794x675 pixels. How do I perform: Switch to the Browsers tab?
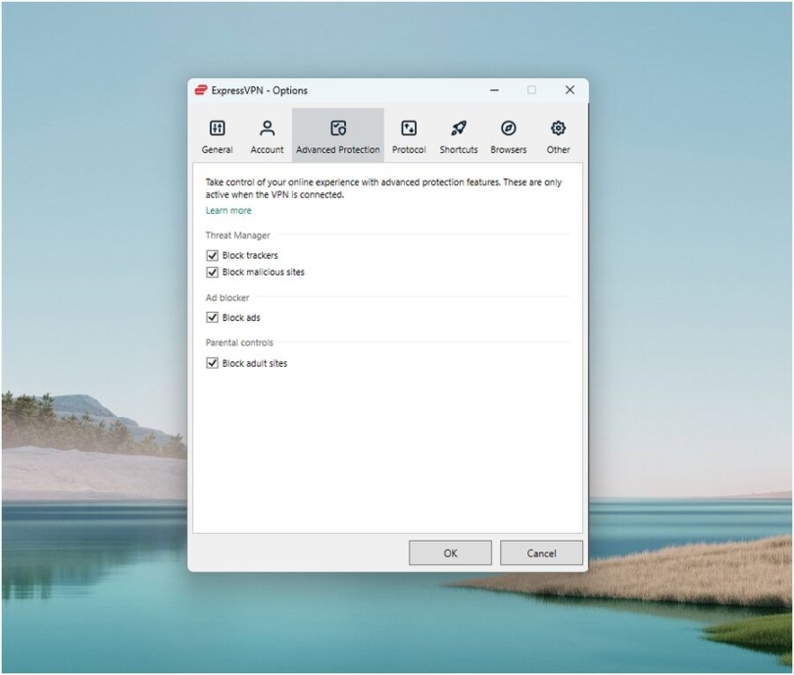tap(508, 135)
